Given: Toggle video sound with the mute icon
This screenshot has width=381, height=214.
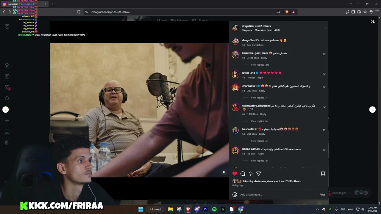Looking at the screenshot, I should (x=224, y=172).
